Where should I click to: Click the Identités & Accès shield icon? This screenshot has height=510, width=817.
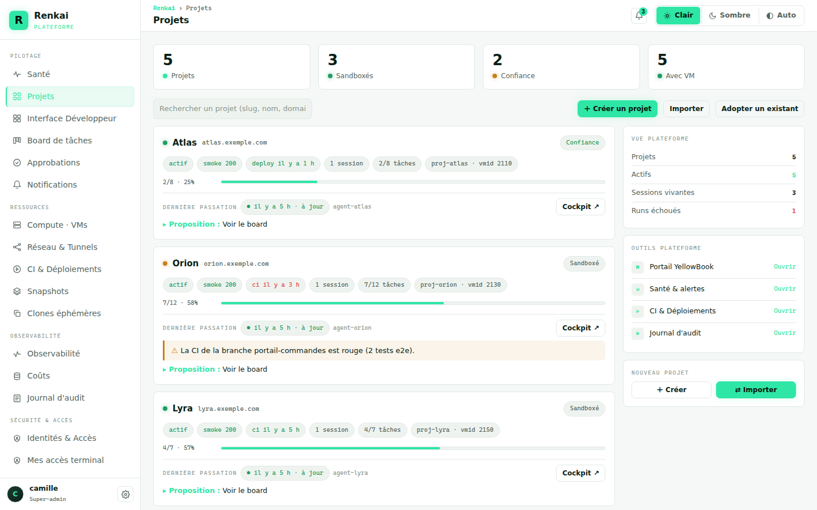coord(17,438)
